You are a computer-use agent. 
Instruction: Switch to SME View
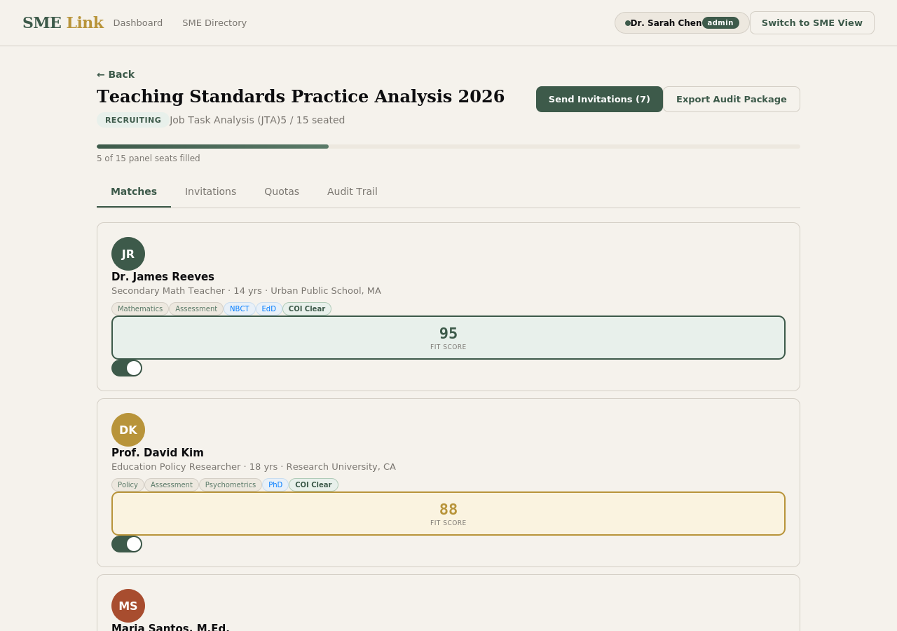[x=812, y=22]
